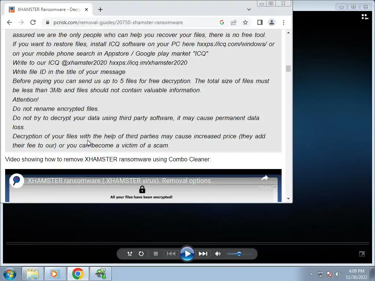Open the taskbar clock and date
The image size is (375, 281).
[356, 274]
